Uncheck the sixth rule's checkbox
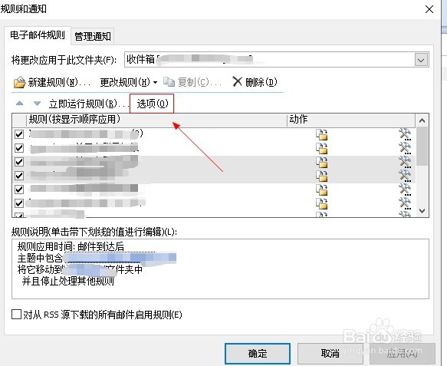447x366 pixels. tap(19, 203)
